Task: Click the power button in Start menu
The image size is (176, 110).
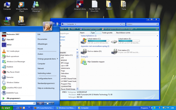Action: coord(40,103)
